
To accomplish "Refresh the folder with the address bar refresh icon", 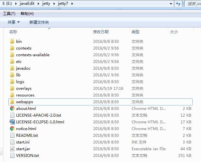I will coord(178,4).
